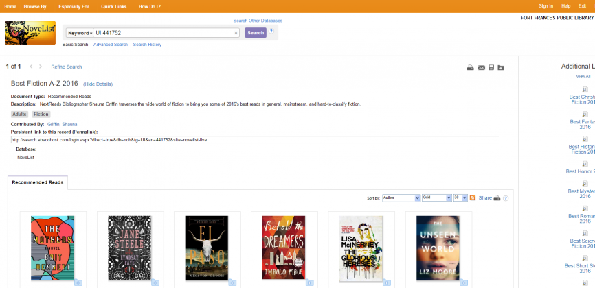This screenshot has height=288, width=595.
Task: Open the Quick Links menu
Action: click(x=114, y=6)
